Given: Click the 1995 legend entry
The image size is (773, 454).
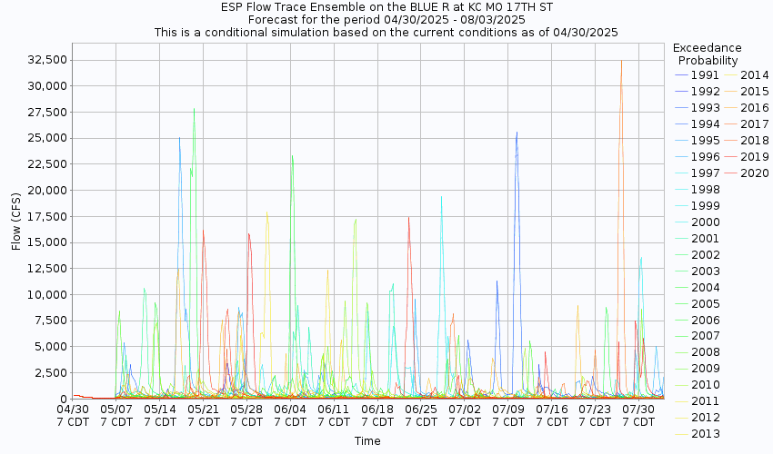Looking at the screenshot, I should (698, 141).
